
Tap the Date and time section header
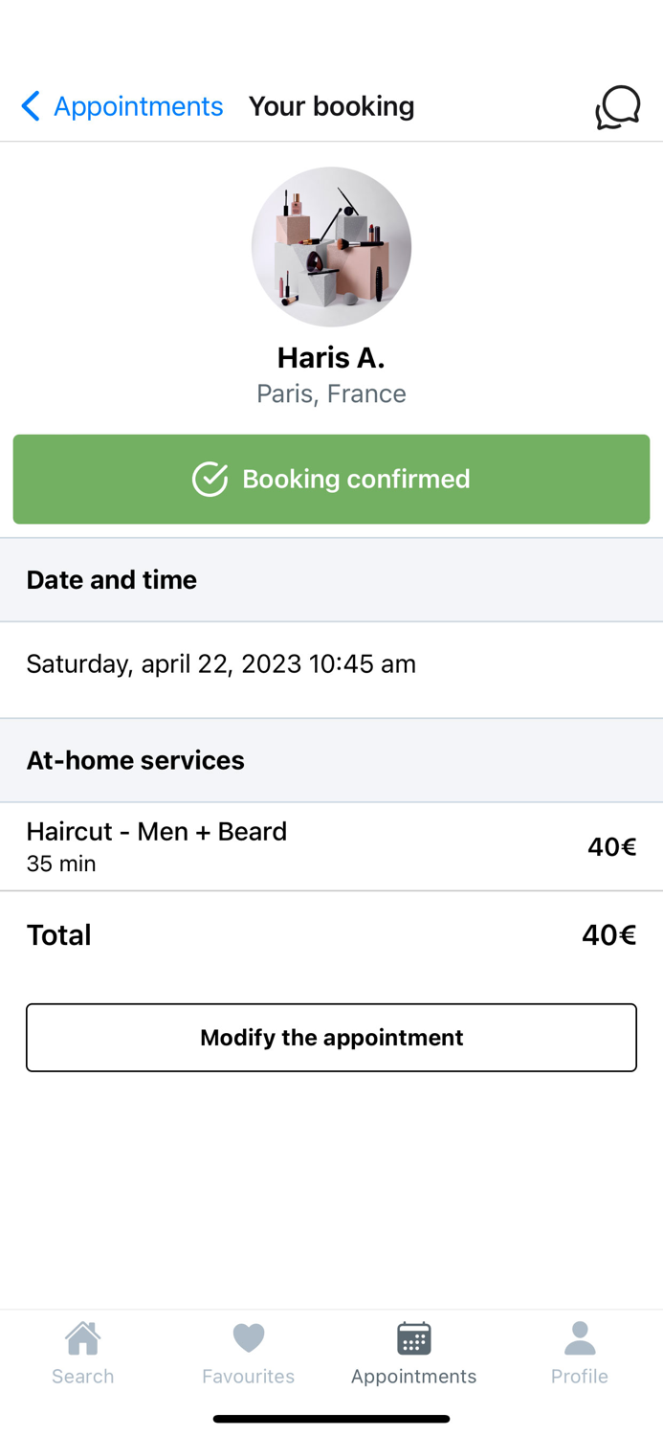tap(112, 580)
